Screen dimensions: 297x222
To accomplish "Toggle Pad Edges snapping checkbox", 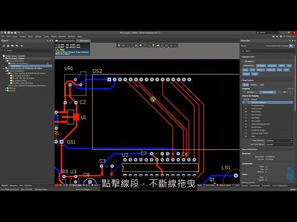I will 246,118.
